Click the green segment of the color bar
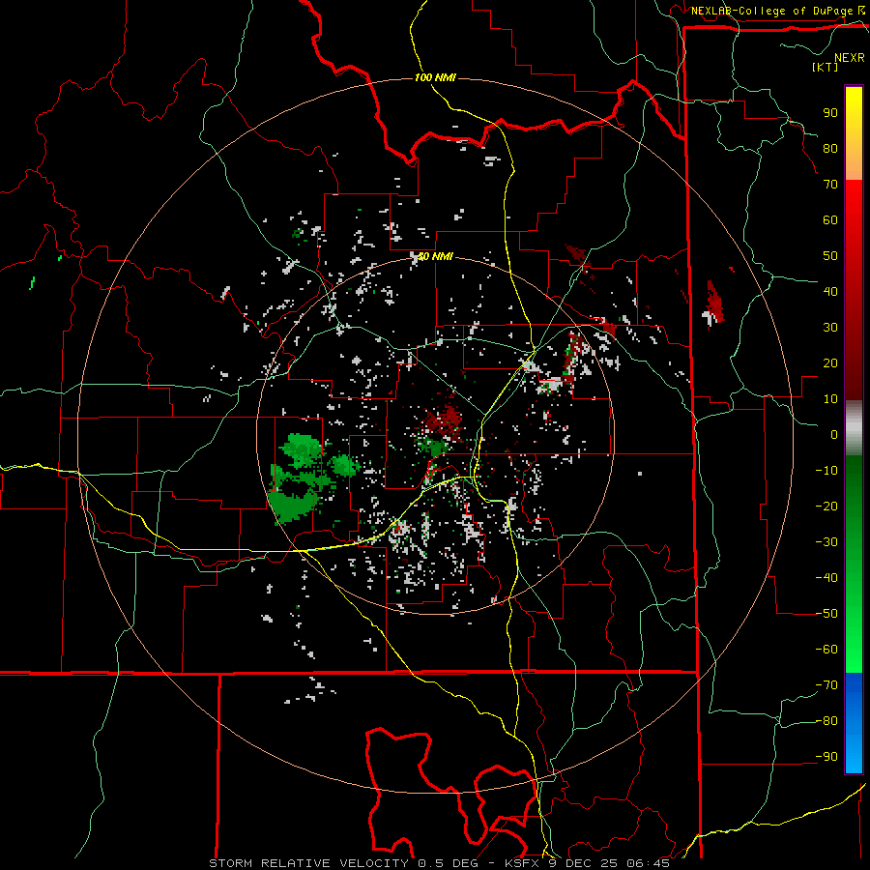 coord(854,565)
